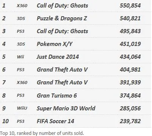
Task: Select the 451,019 units figure
Action: point(130,44)
